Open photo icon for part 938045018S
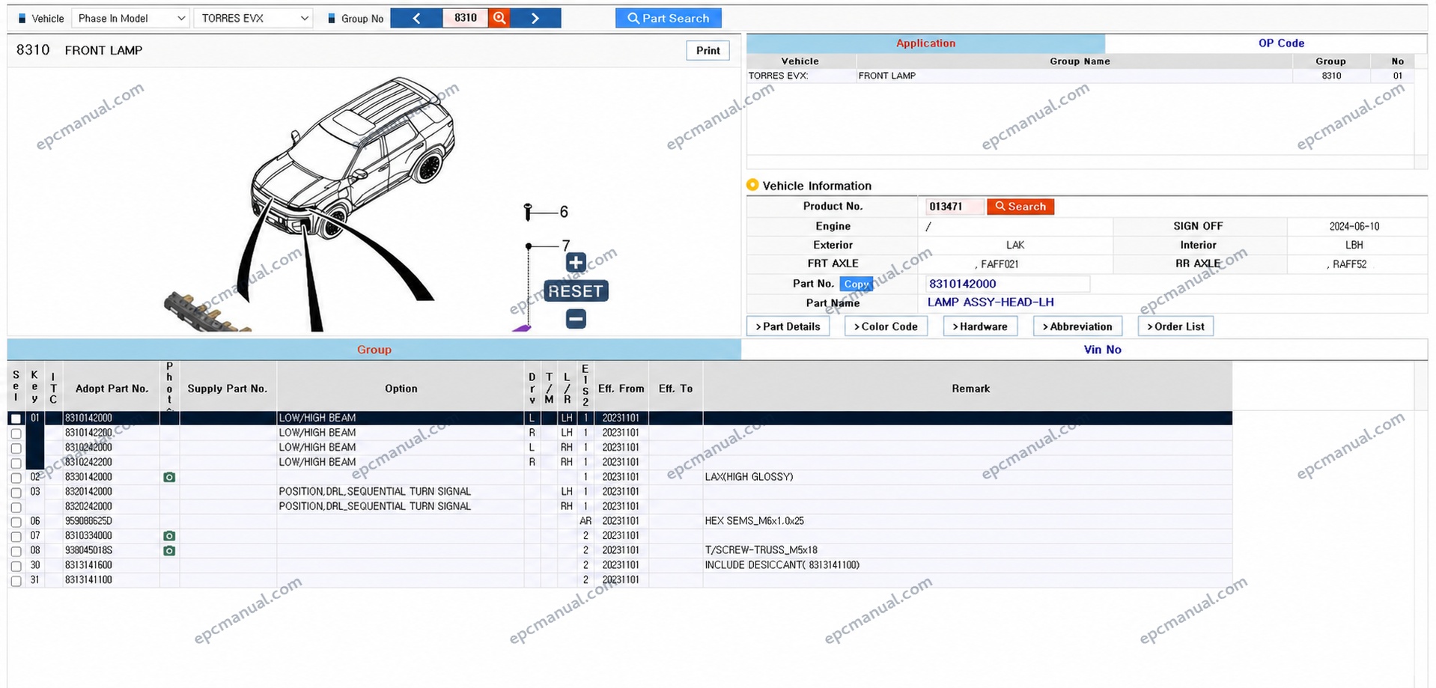The height and width of the screenshot is (688, 1436). [169, 551]
